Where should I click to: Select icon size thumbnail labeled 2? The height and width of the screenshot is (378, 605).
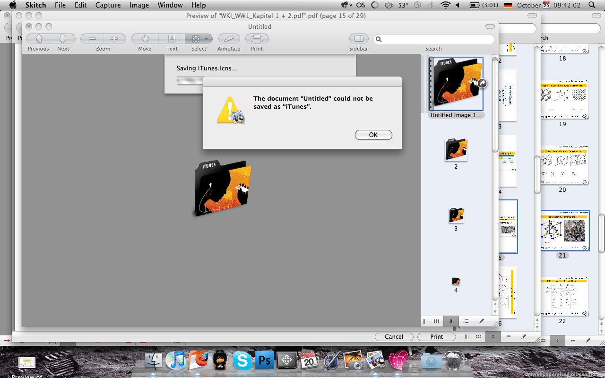(x=456, y=149)
